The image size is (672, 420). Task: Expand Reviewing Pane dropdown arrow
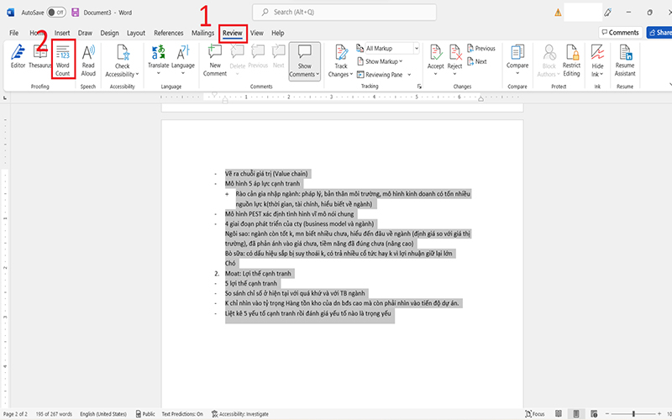[x=409, y=75]
